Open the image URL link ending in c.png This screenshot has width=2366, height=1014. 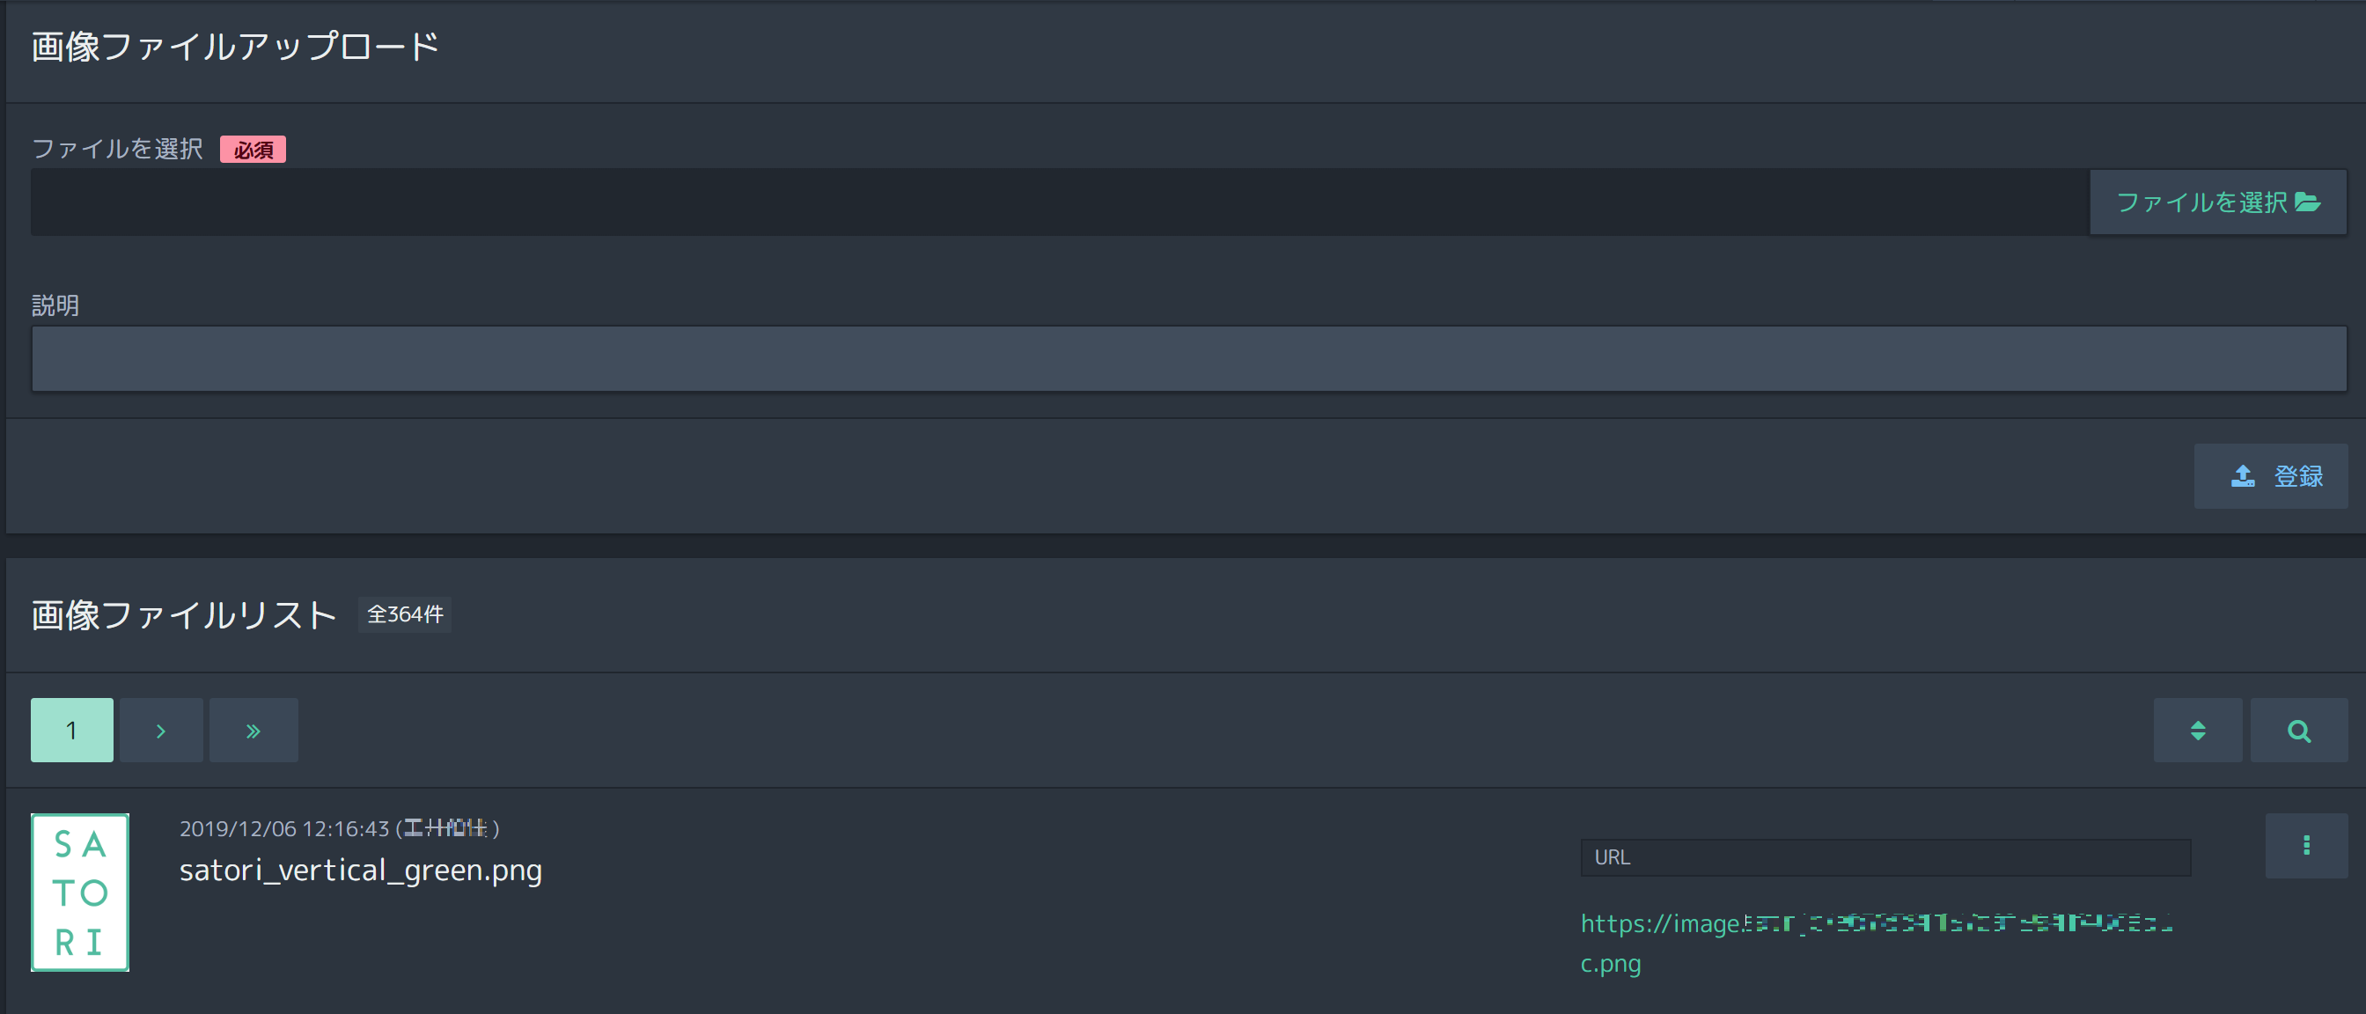click(x=1877, y=944)
